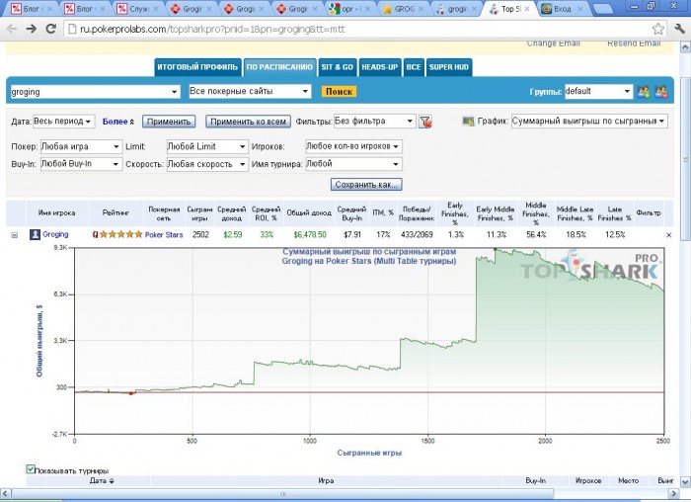Viewport: 691px width, 502px height.
Task: Sort by Дата column header
Action: tap(102, 481)
